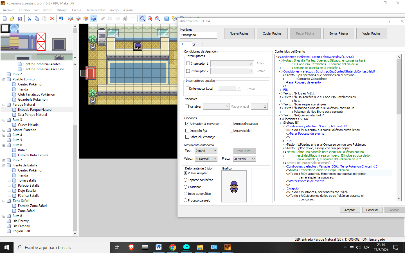Select the Events layer cube icon
This screenshot has width=405, height=253.
(94, 19)
